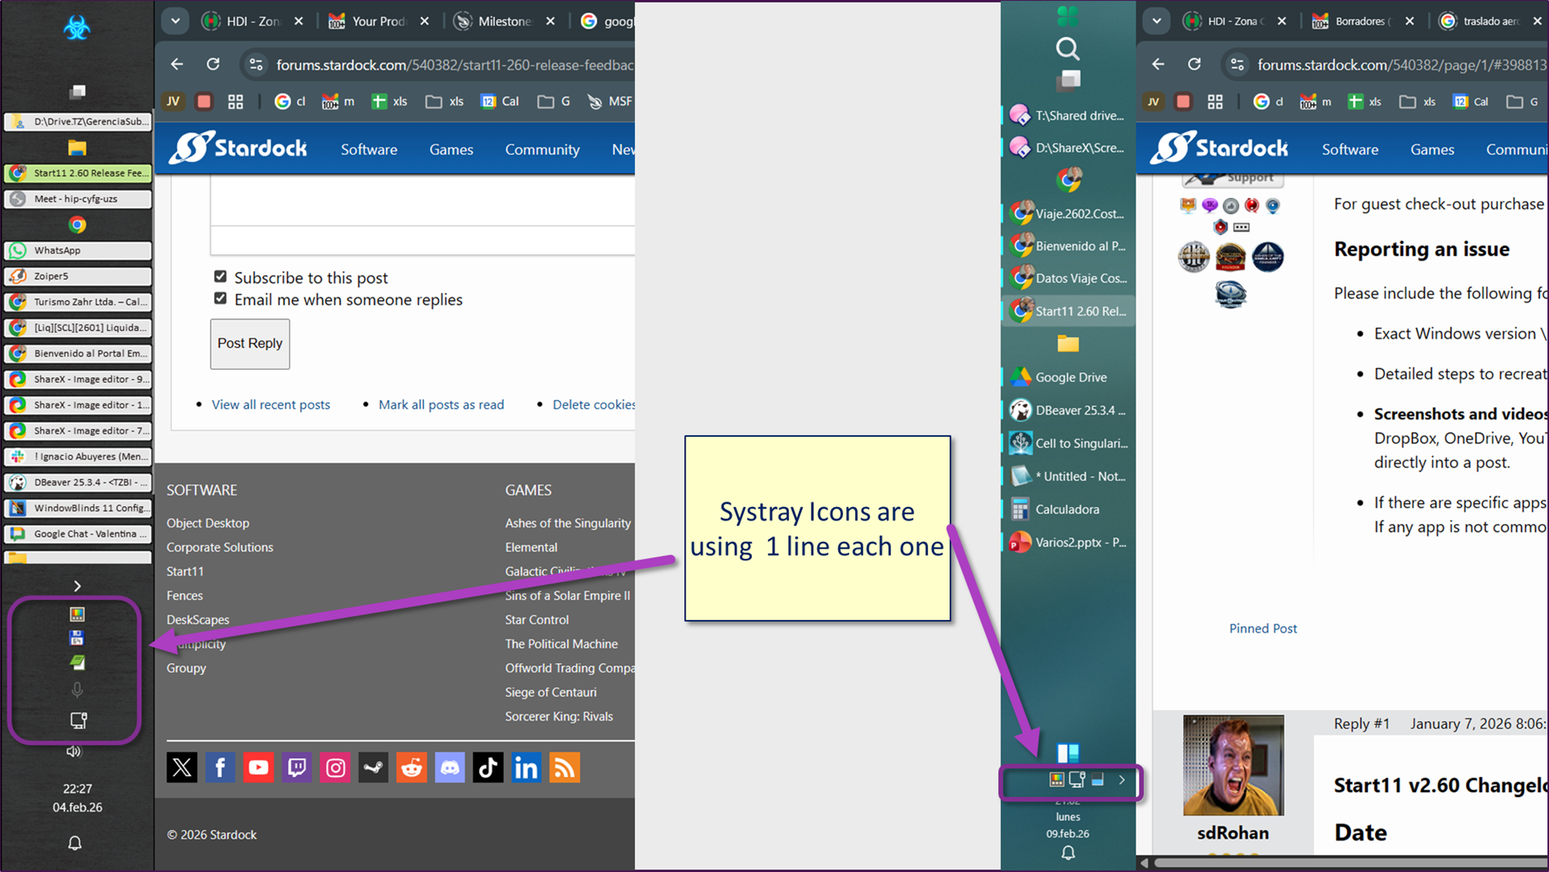Click the Facebook social icon

tap(220, 768)
